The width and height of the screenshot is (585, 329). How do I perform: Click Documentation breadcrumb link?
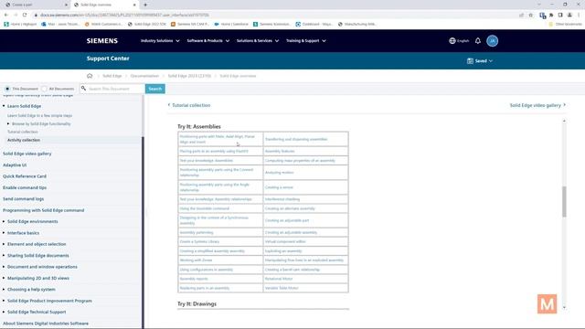[144, 76]
